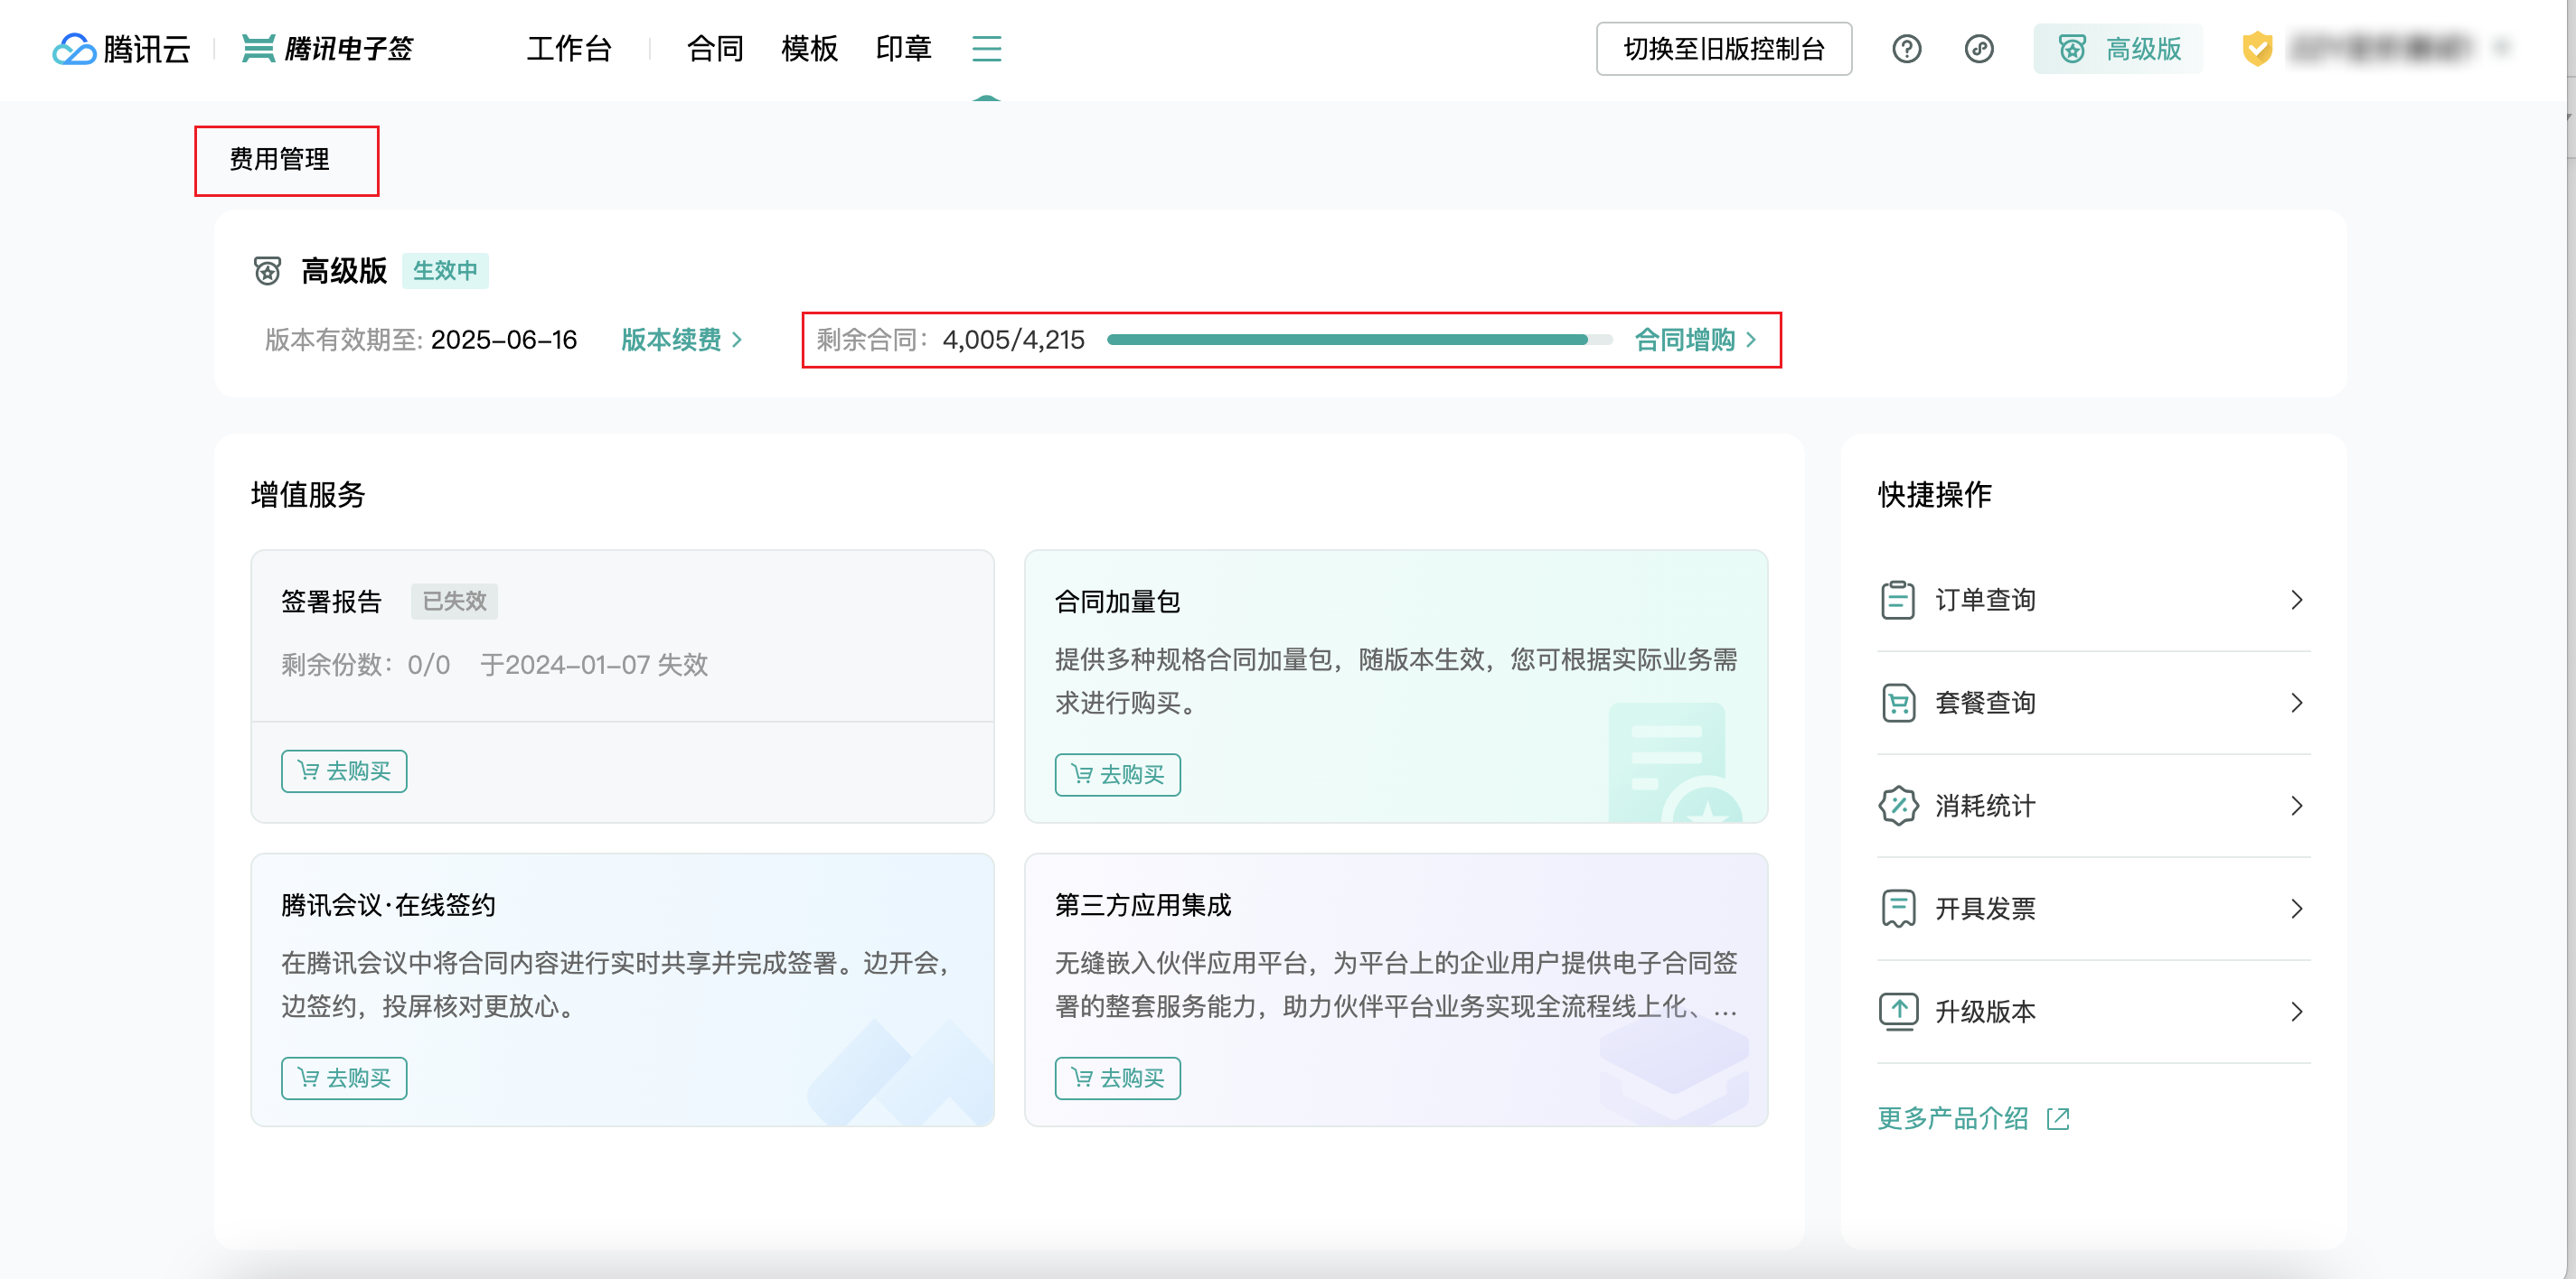The height and width of the screenshot is (1279, 2576).
Task: Click the 升级版本 quick action label
Action: [1985, 1012]
